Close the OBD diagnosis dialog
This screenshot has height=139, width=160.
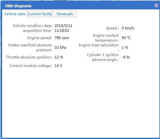coord(156,5)
